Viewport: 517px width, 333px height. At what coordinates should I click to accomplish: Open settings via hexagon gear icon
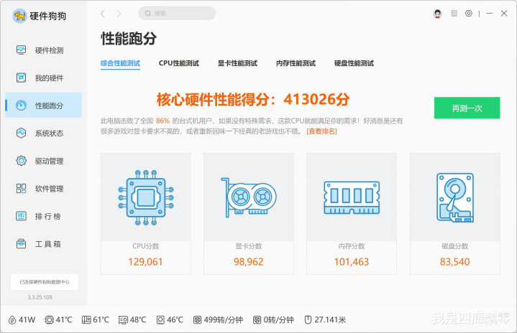click(469, 13)
